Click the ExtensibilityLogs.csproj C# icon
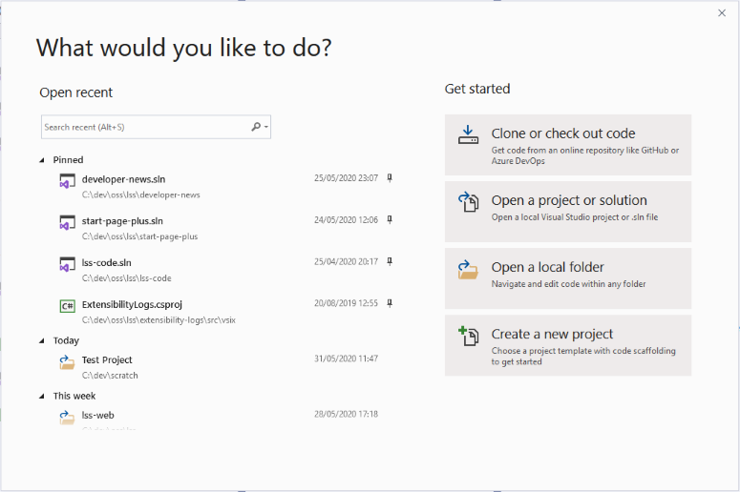 [x=67, y=306]
